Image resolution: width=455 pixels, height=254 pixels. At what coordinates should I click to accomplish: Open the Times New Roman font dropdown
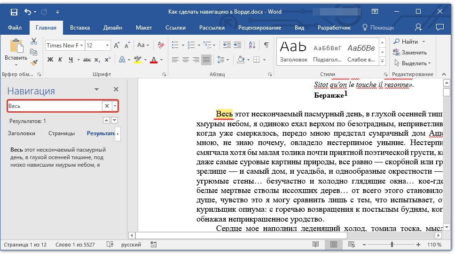pos(81,45)
